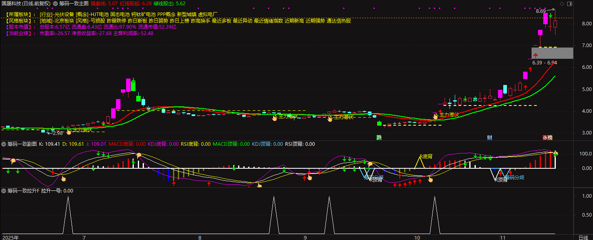Image resolution: width=593 pixels, height=240 pixels.
Task: Click the R底背 label in sub-chart
Action: pyautogui.click(x=426, y=156)
